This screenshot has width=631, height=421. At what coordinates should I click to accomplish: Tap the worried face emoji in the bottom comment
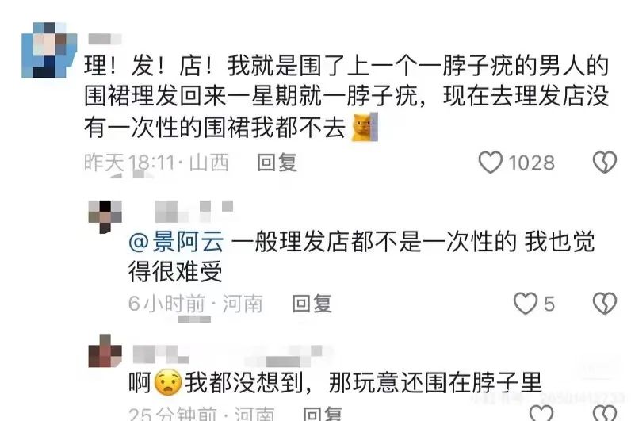tap(168, 382)
